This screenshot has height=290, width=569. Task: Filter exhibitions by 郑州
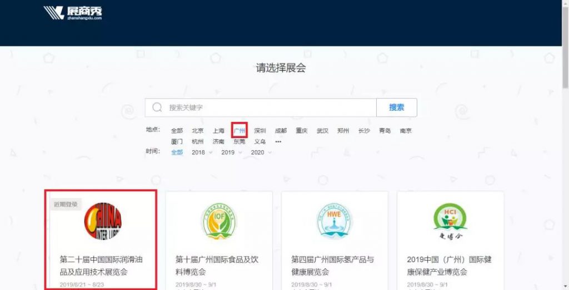pos(343,131)
